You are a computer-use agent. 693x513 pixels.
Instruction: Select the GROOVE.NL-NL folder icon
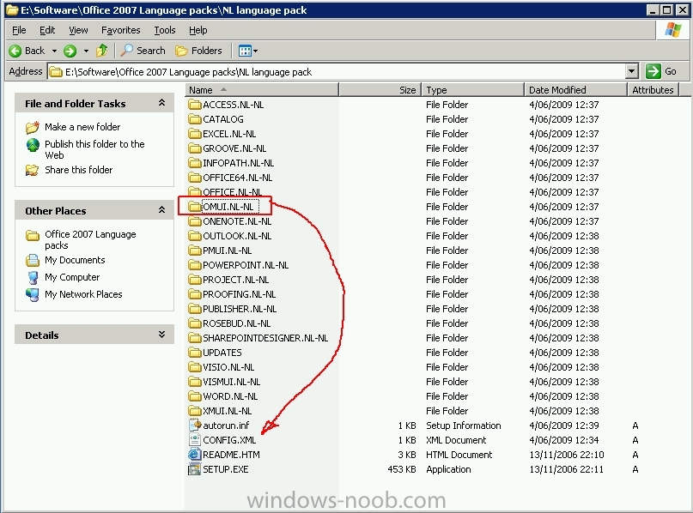[194, 148]
